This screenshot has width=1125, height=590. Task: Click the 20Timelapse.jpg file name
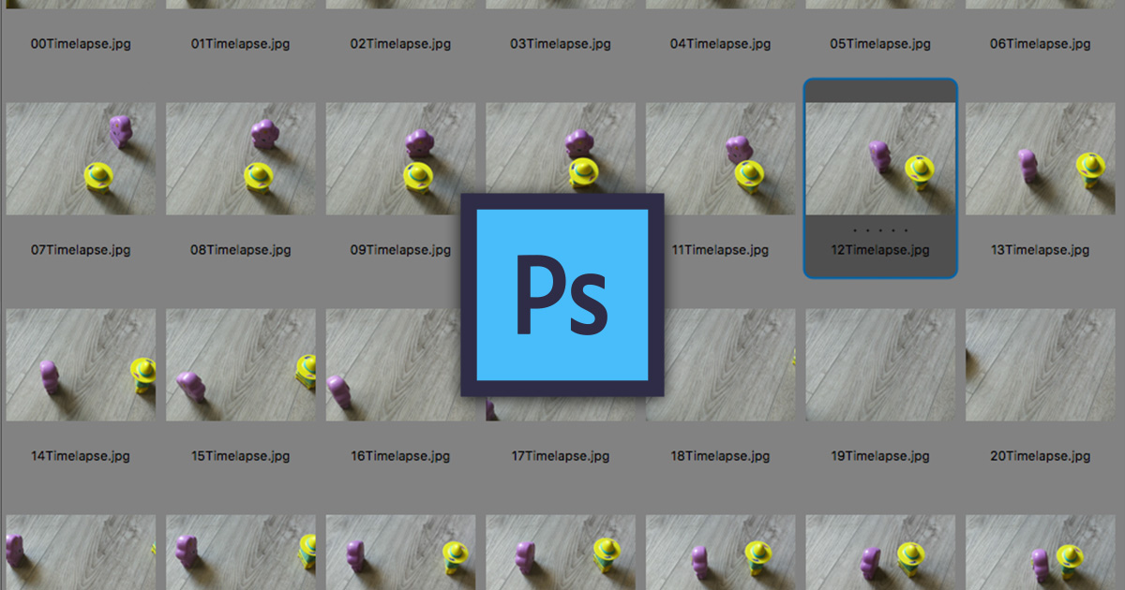point(1041,456)
